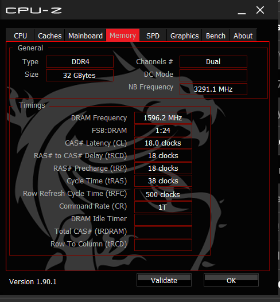Click the Validate button
The width and height of the screenshot is (280, 302).
[x=164, y=280]
